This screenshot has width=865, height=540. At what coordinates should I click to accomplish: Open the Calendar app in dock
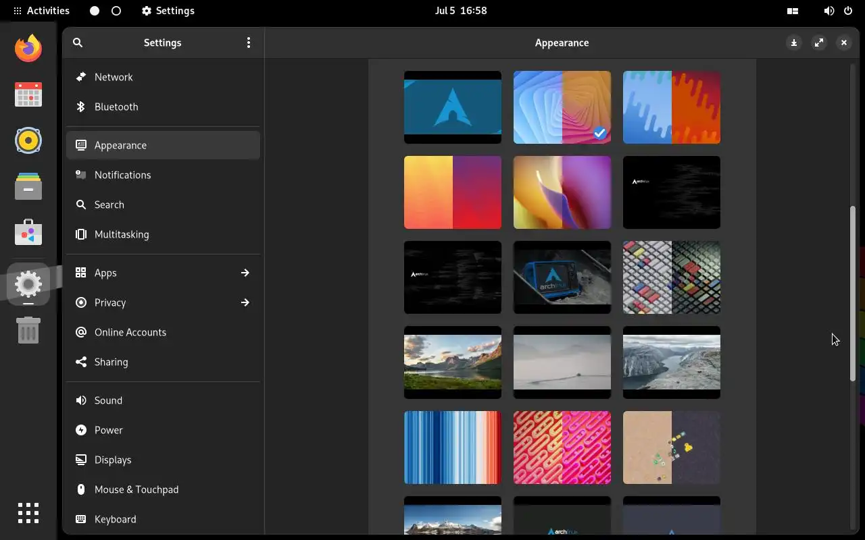tap(28, 94)
